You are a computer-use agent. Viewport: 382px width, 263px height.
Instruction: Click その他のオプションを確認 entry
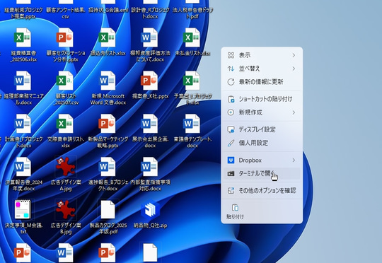coord(262,190)
